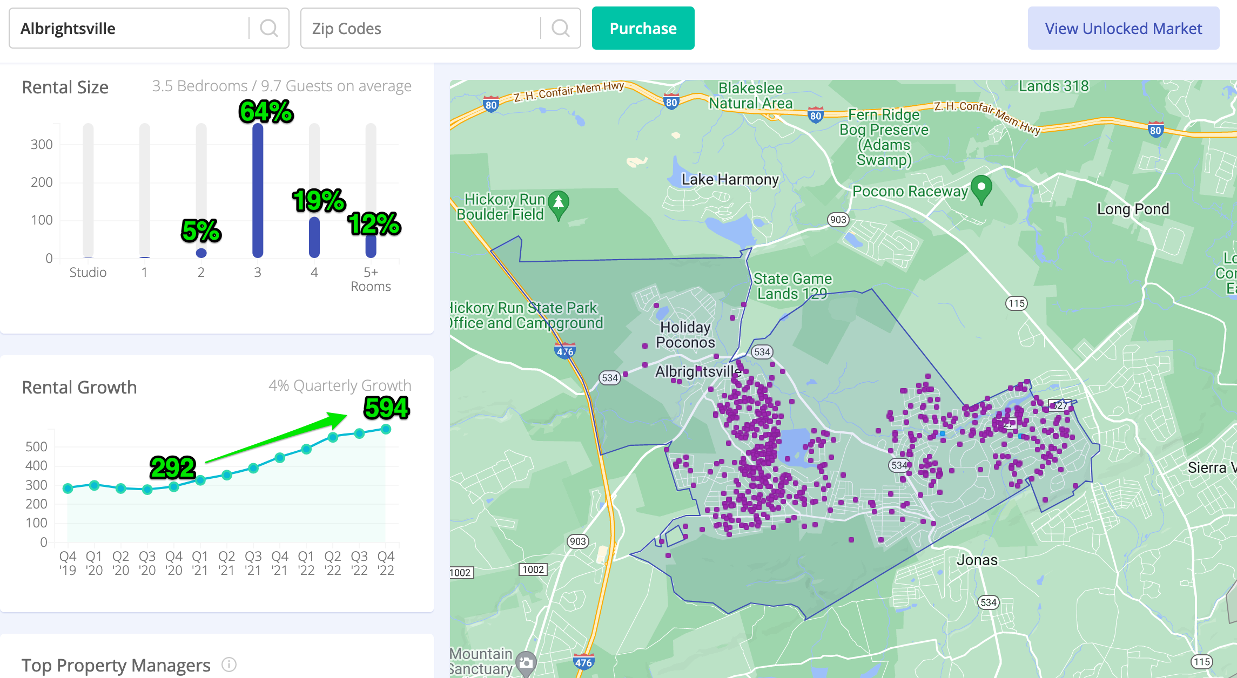Select the 4-bedroom bar in the chart
Screen dimensions: 1237x678
click(x=314, y=238)
